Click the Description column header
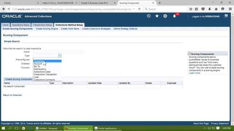 coord(68,83)
